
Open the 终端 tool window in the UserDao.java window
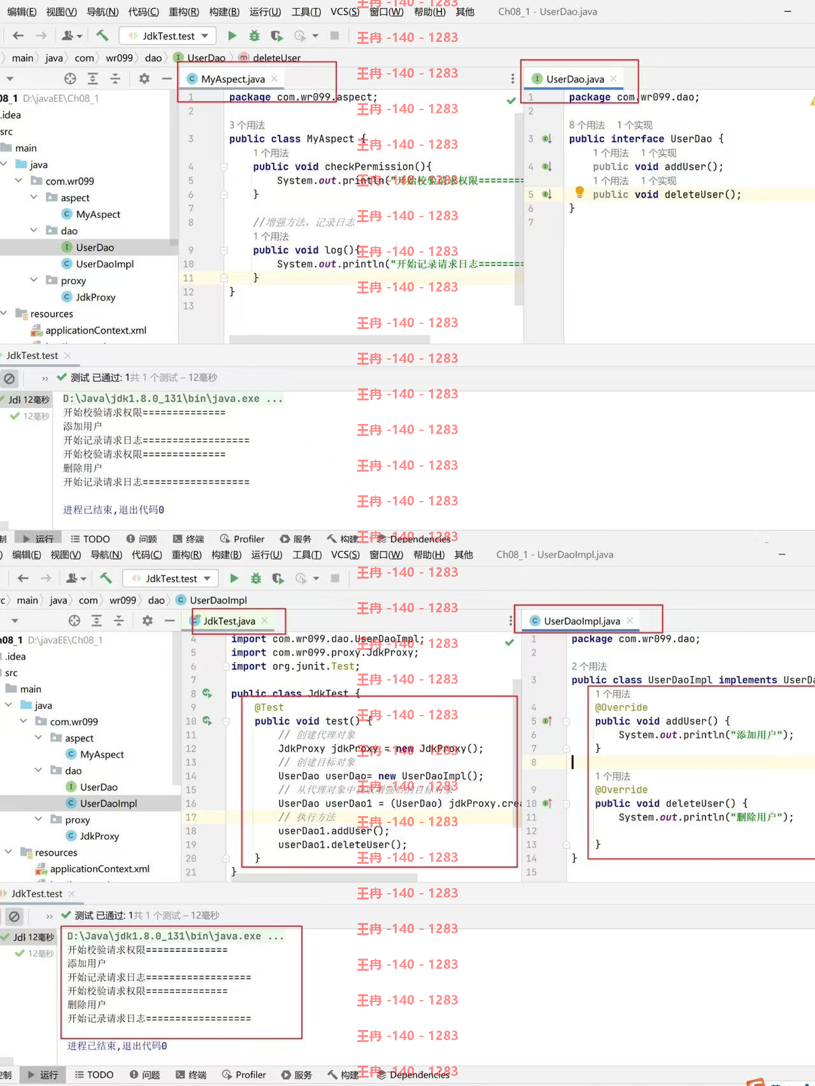point(188,539)
